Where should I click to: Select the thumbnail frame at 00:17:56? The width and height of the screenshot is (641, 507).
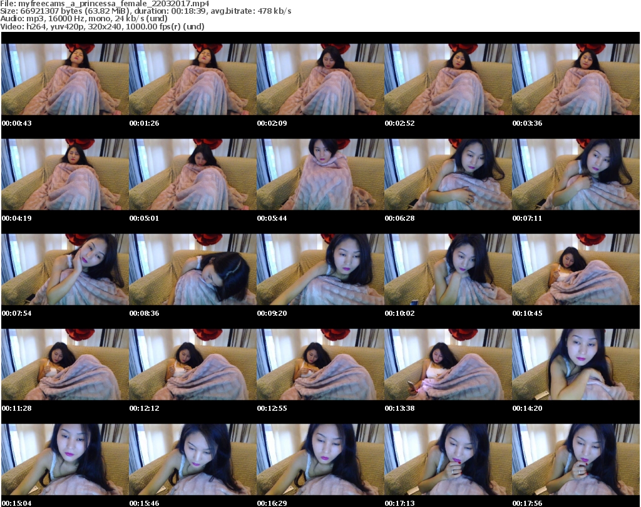(576, 459)
